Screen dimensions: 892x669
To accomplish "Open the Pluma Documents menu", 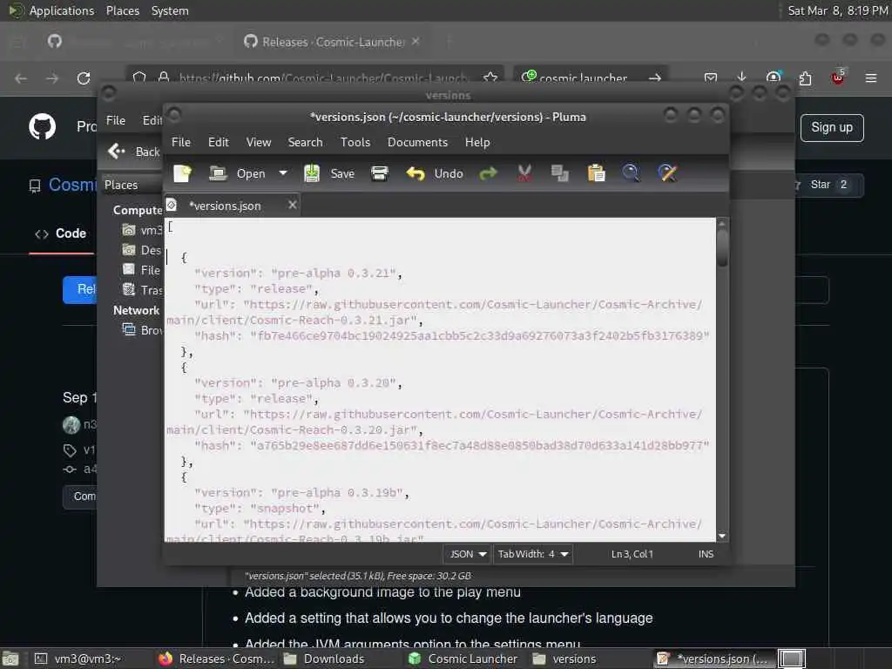I will (x=417, y=142).
